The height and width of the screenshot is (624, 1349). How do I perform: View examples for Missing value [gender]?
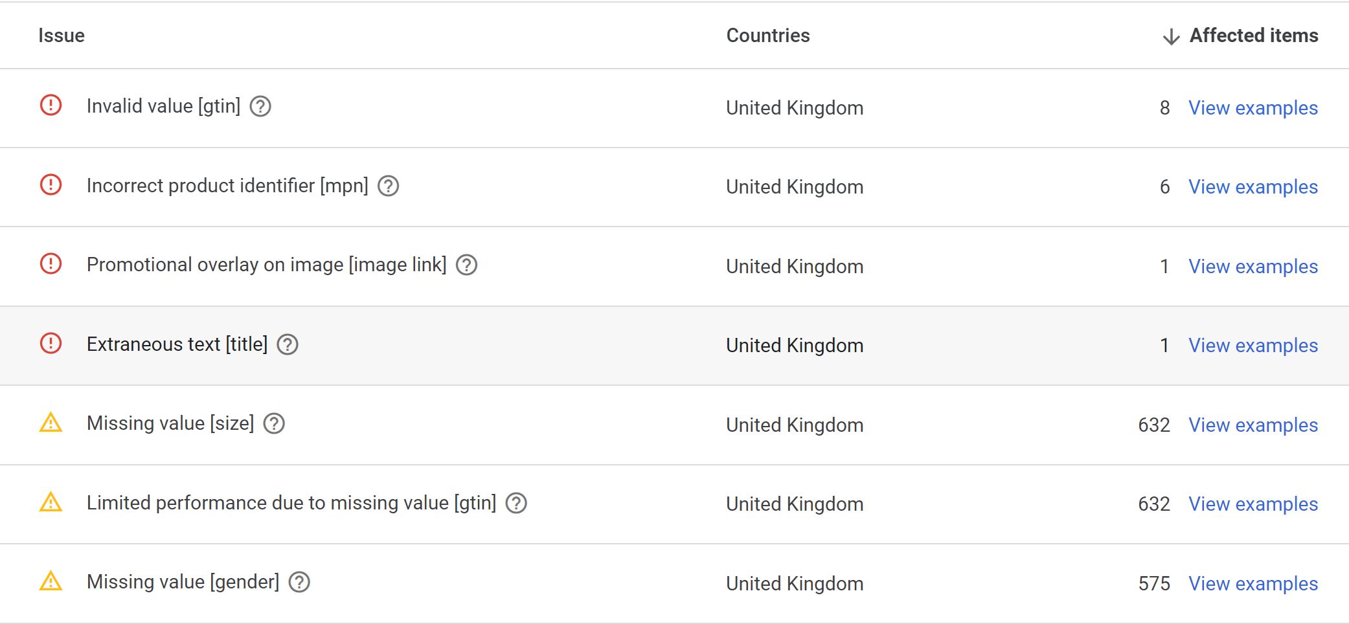[1253, 583]
